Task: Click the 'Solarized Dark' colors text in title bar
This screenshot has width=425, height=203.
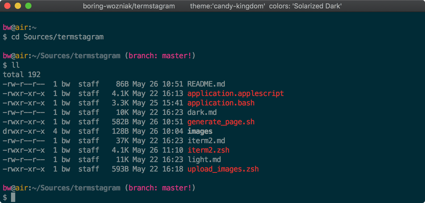Action: pos(317,6)
